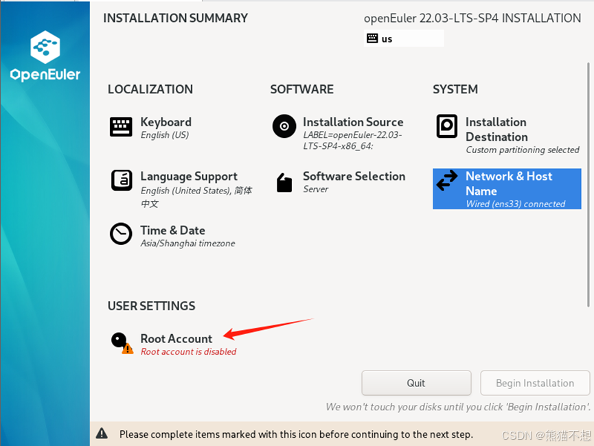594x446 pixels.
Task: Open Language Support settings
Action: [181, 189]
